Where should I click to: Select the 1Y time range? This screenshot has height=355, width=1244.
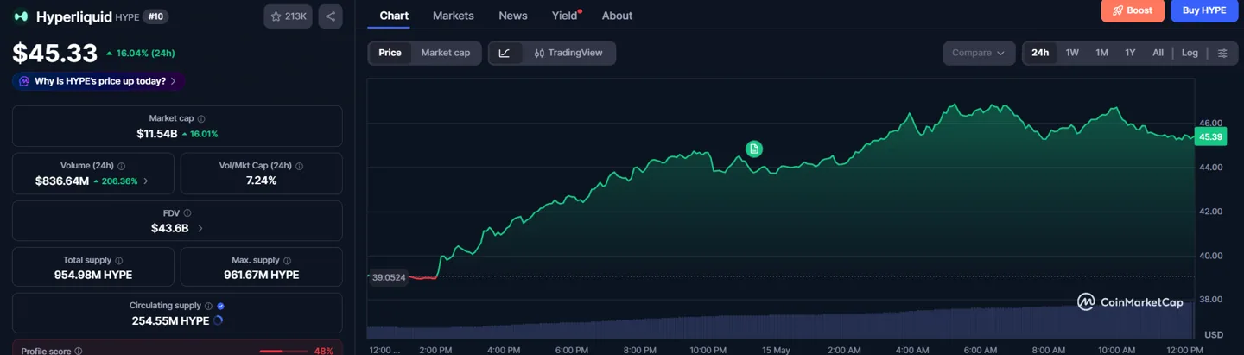coord(1130,53)
